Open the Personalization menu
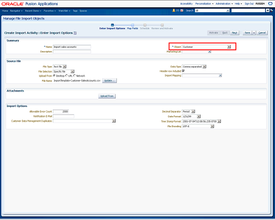 point(205,4)
